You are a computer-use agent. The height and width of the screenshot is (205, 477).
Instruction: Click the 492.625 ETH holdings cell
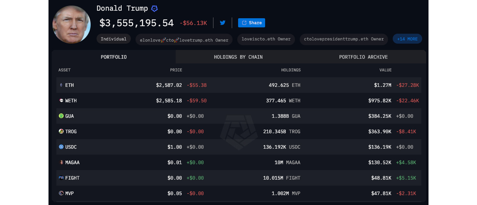pyautogui.click(x=285, y=85)
